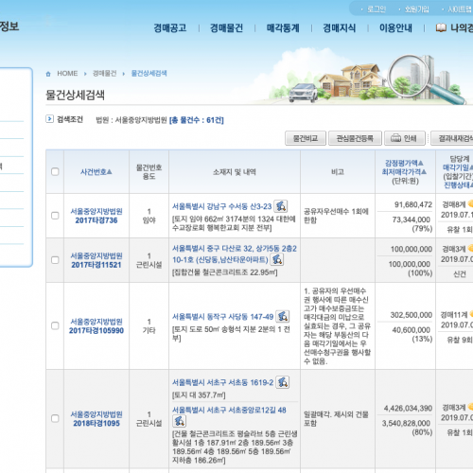Check the box for case 2017타경736
The height and width of the screenshot is (473, 473).
click(55, 216)
